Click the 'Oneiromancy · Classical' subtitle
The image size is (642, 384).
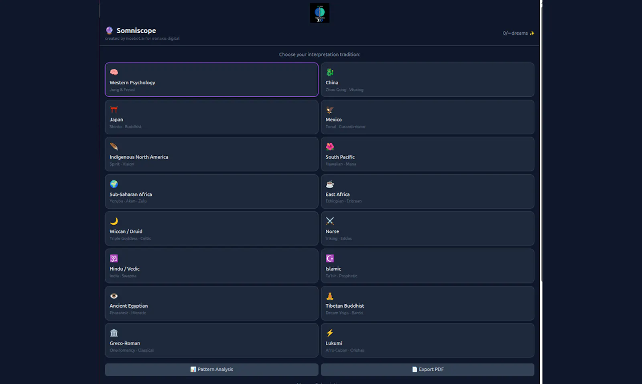coord(132,350)
